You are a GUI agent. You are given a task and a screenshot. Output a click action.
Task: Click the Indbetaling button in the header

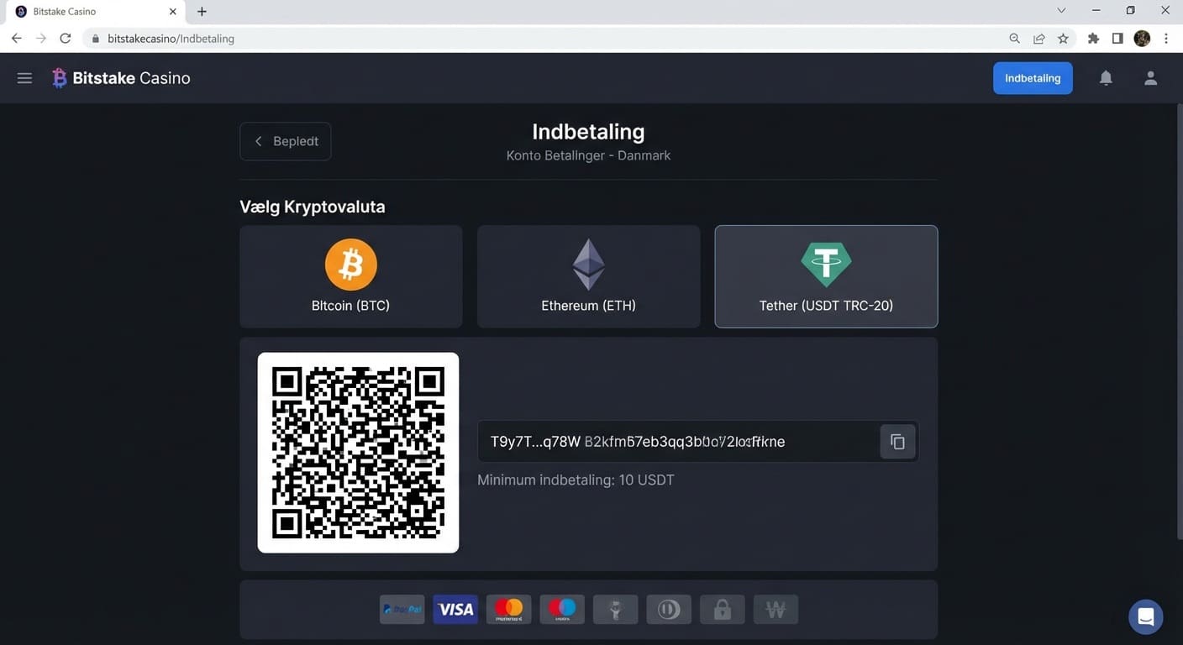[1032, 77]
